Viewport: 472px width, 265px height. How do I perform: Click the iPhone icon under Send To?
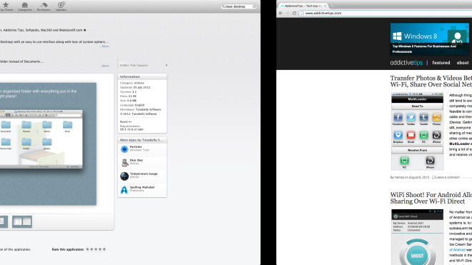pos(436,135)
